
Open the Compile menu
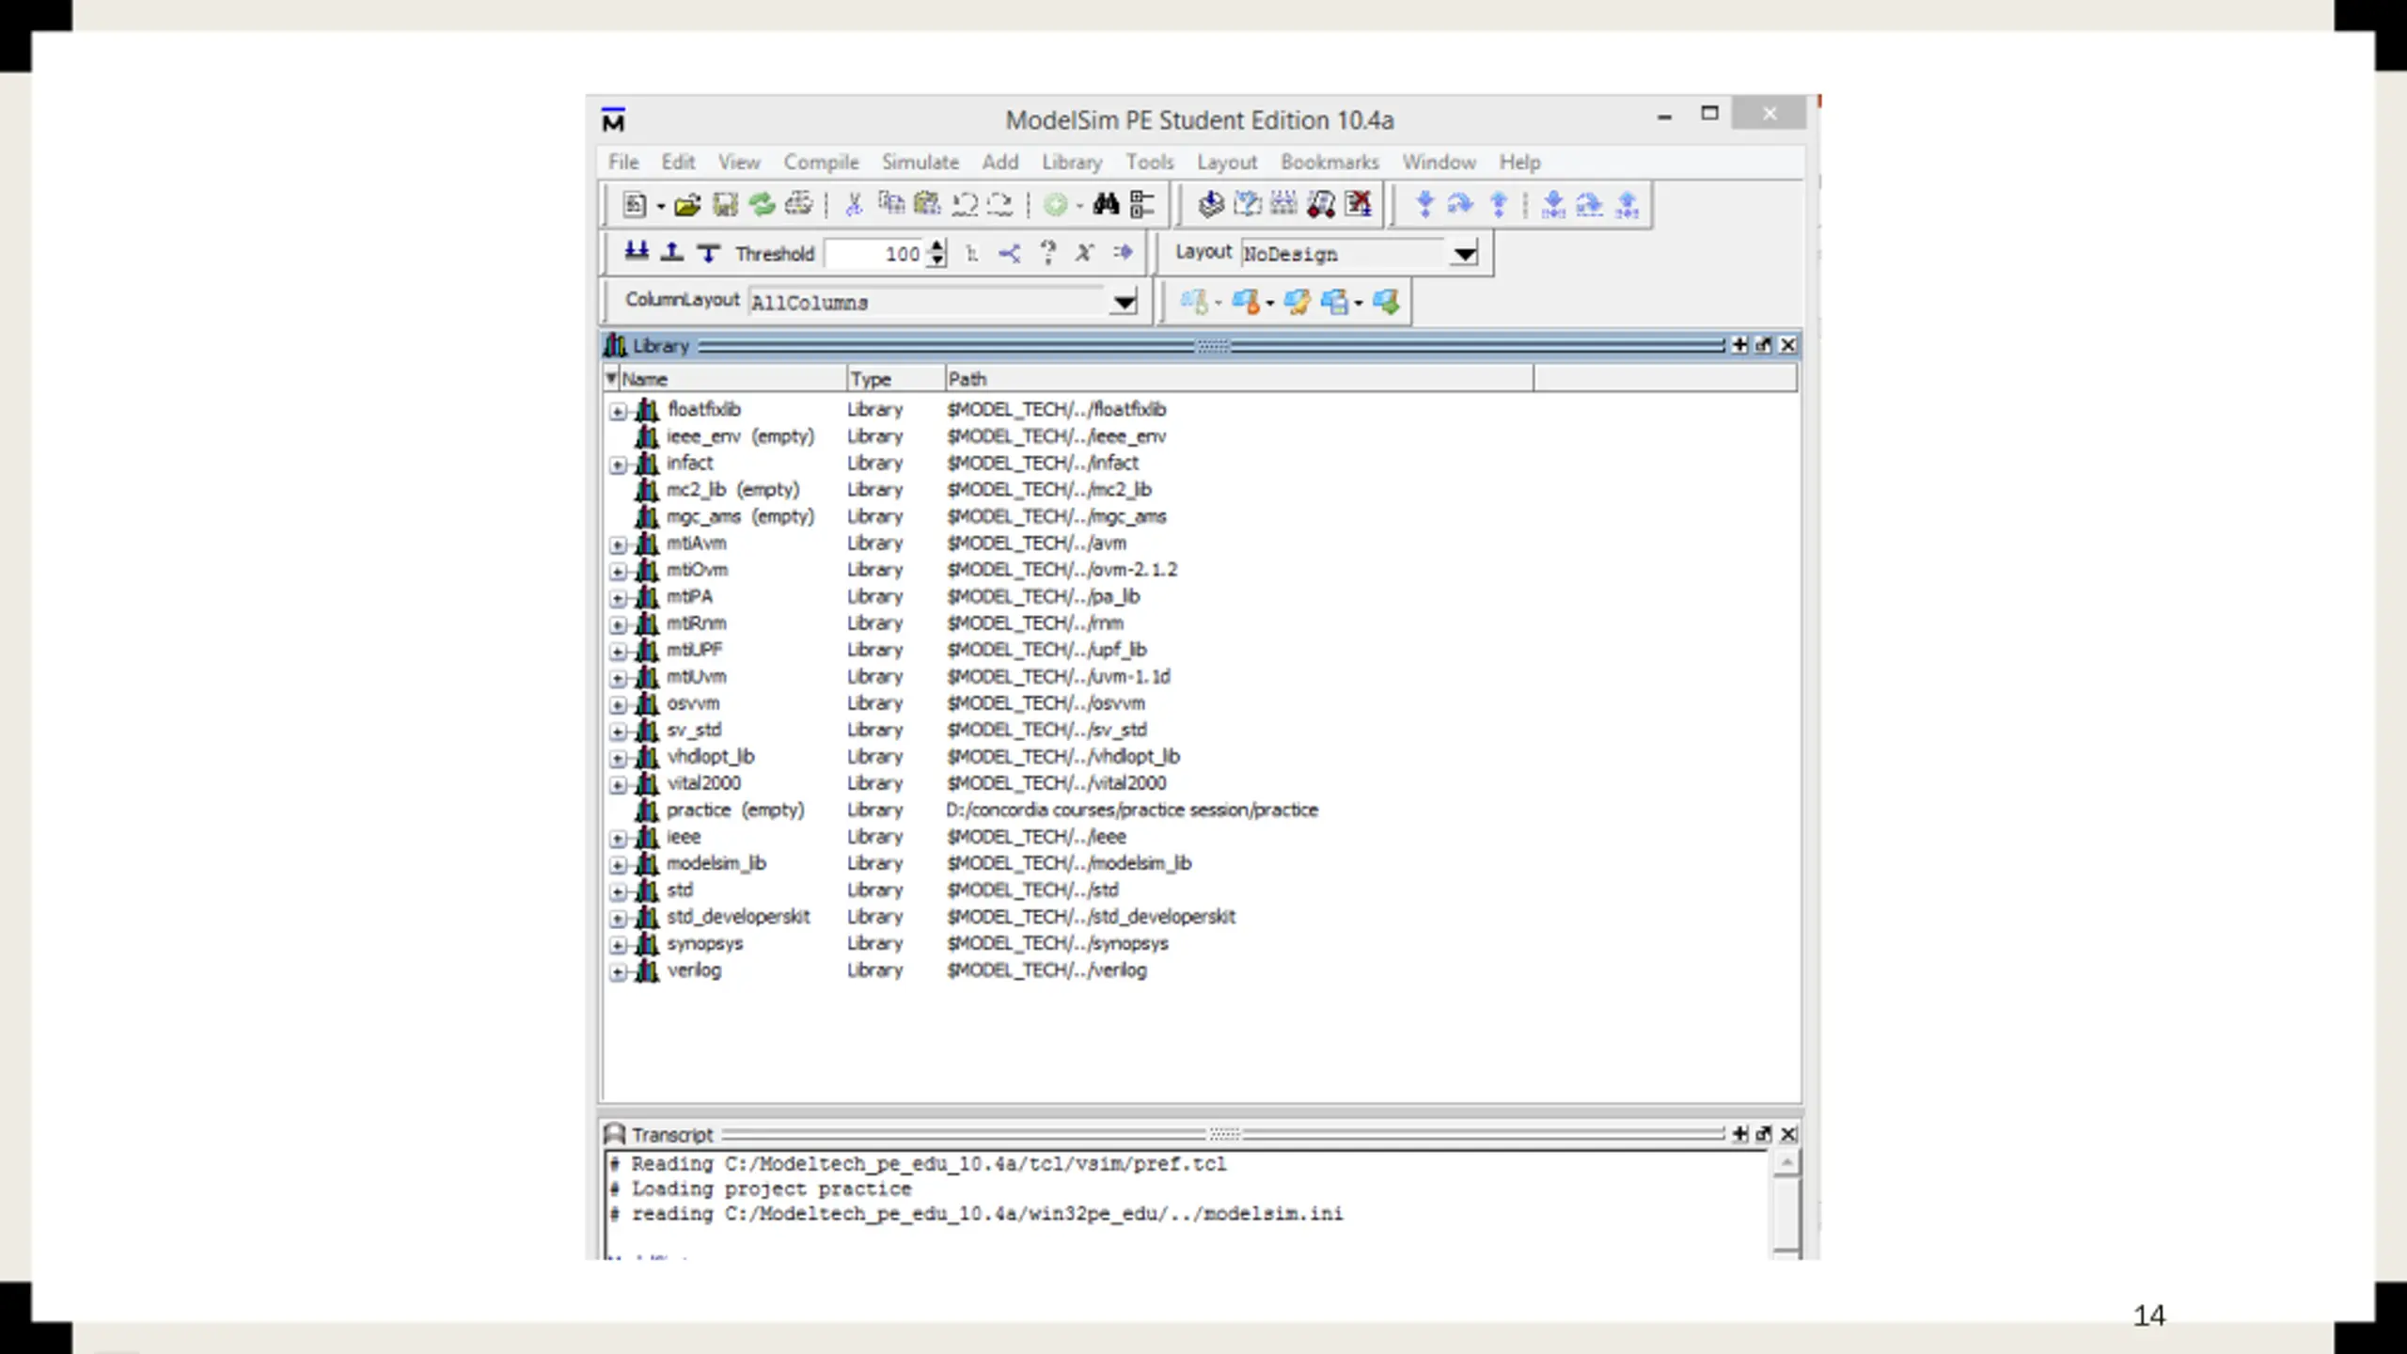[x=821, y=162]
